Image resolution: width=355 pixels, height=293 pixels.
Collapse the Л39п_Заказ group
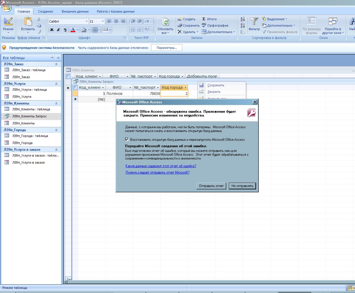pos(56,64)
